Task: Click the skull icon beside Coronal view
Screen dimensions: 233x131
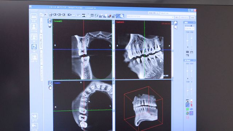Action: point(50,21)
